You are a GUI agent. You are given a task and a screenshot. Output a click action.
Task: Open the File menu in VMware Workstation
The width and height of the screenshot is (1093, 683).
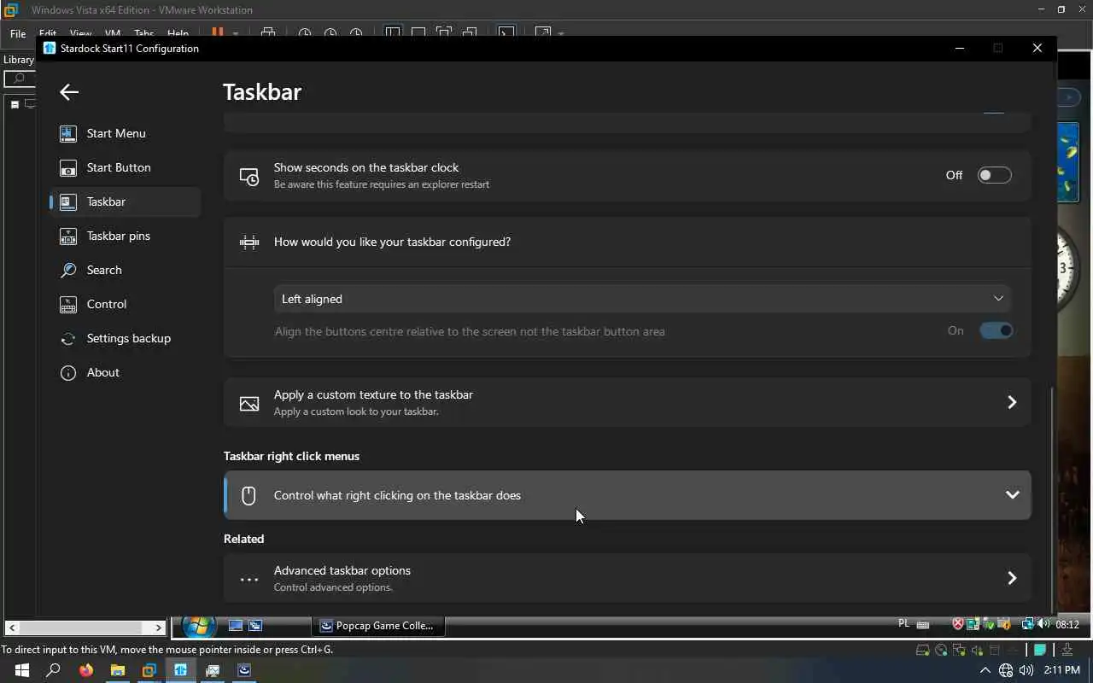[x=18, y=34]
